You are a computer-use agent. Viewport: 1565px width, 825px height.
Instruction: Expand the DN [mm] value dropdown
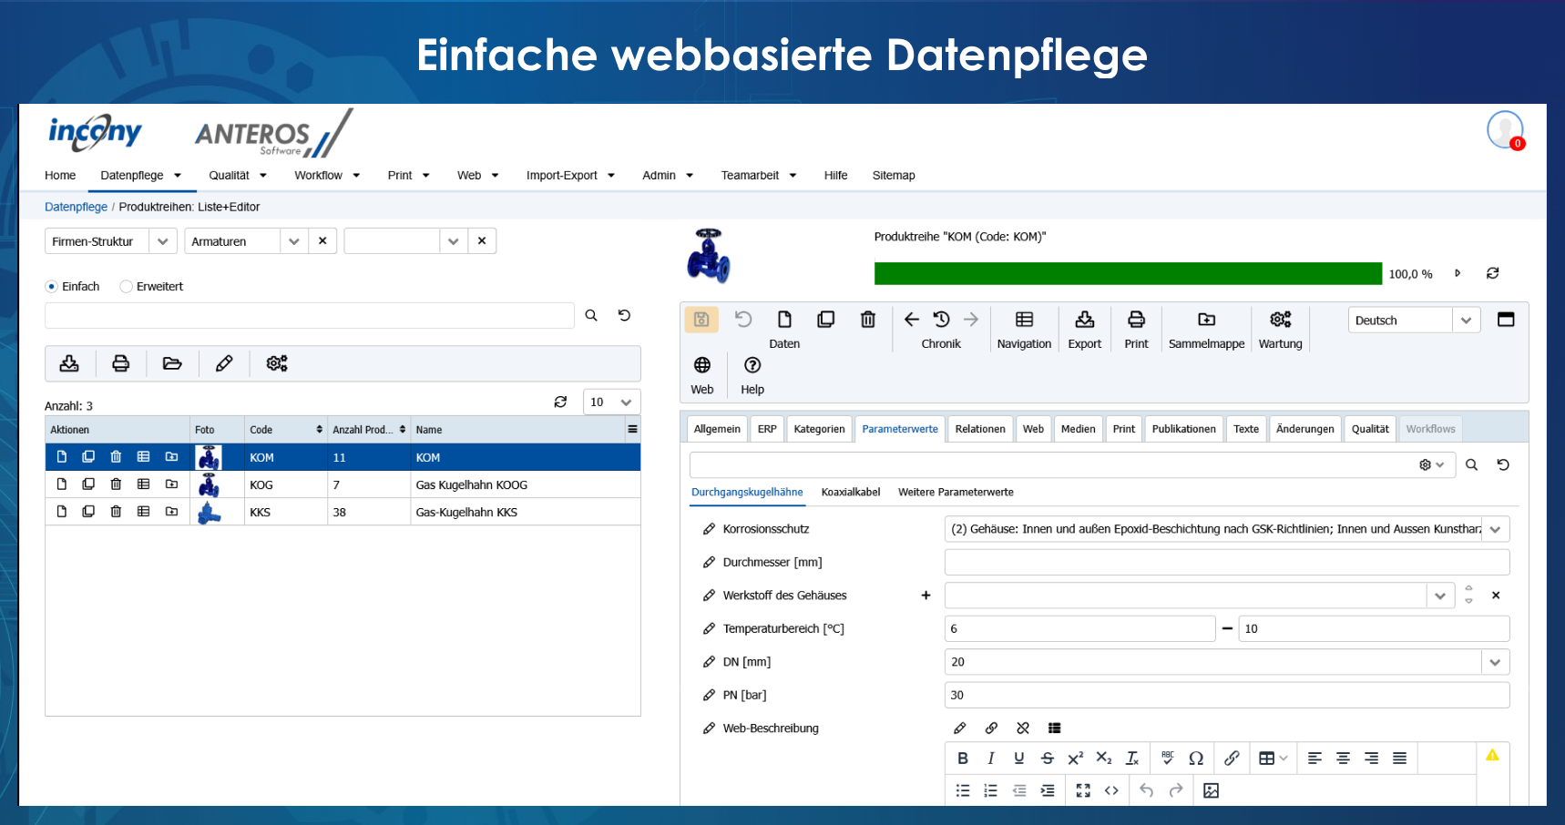coord(1495,662)
